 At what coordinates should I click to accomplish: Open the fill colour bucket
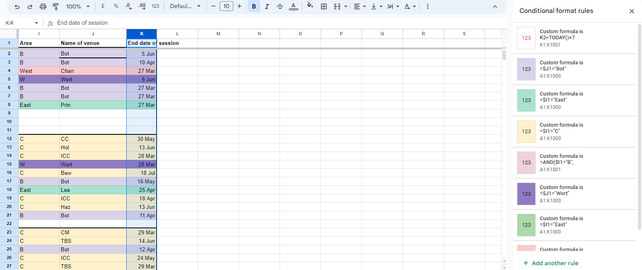tap(310, 6)
